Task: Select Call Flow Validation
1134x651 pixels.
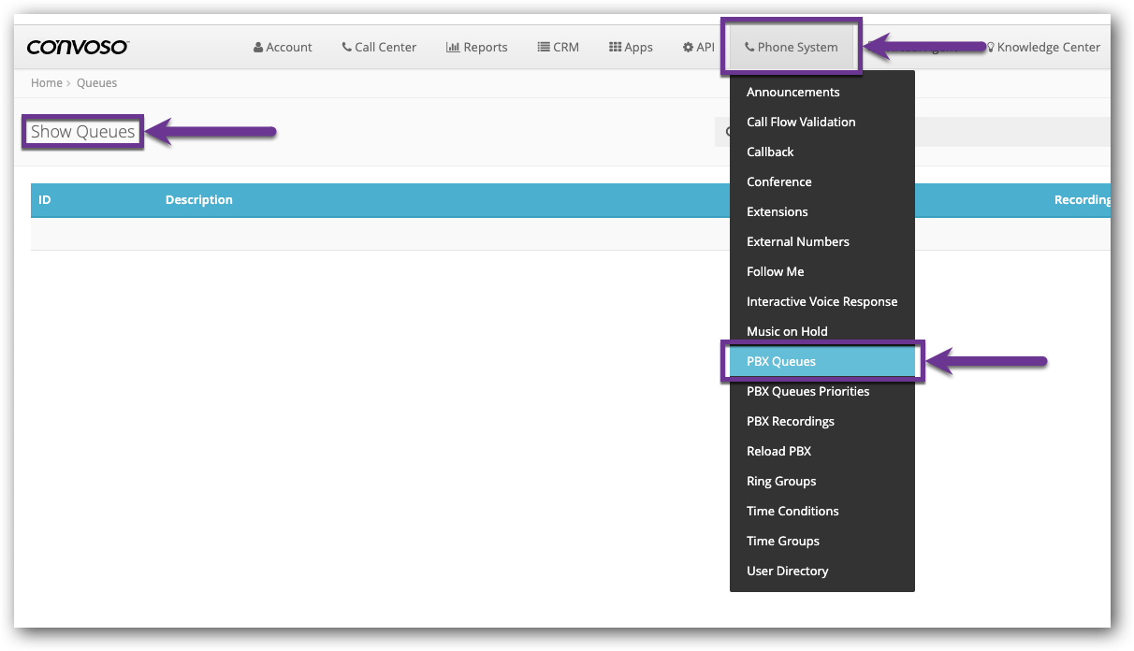Action: pyautogui.click(x=801, y=122)
